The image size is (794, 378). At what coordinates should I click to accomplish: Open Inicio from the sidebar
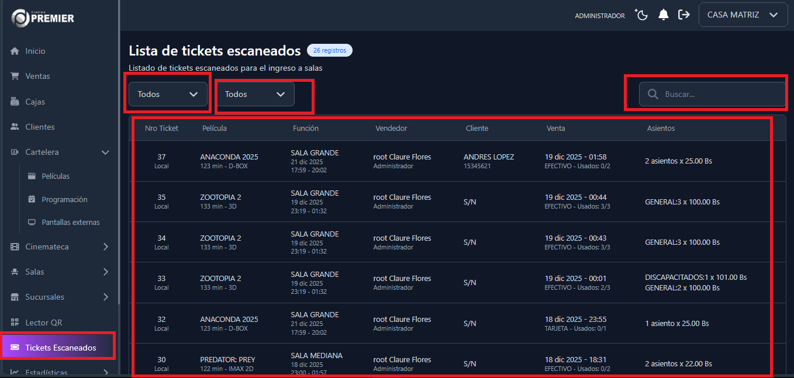(x=35, y=51)
